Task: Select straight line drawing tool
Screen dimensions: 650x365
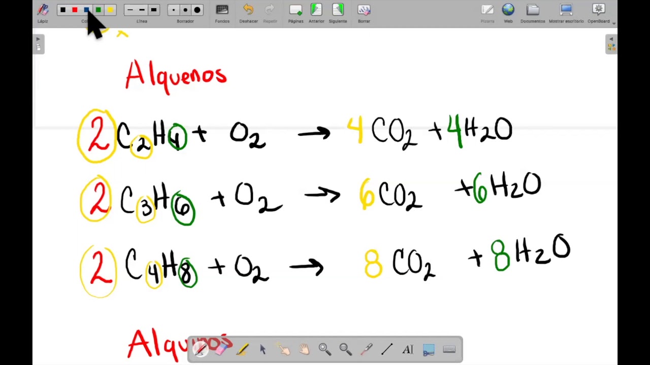Action: [387, 349]
